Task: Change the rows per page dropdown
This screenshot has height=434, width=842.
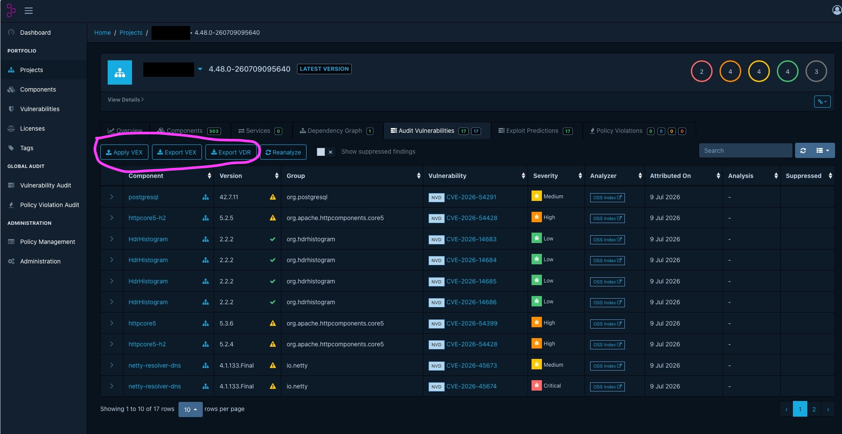Action: pyautogui.click(x=190, y=409)
